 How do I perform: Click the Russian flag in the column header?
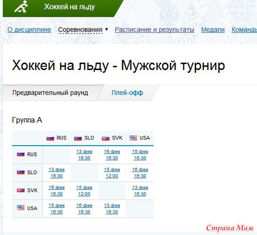pos(50,138)
